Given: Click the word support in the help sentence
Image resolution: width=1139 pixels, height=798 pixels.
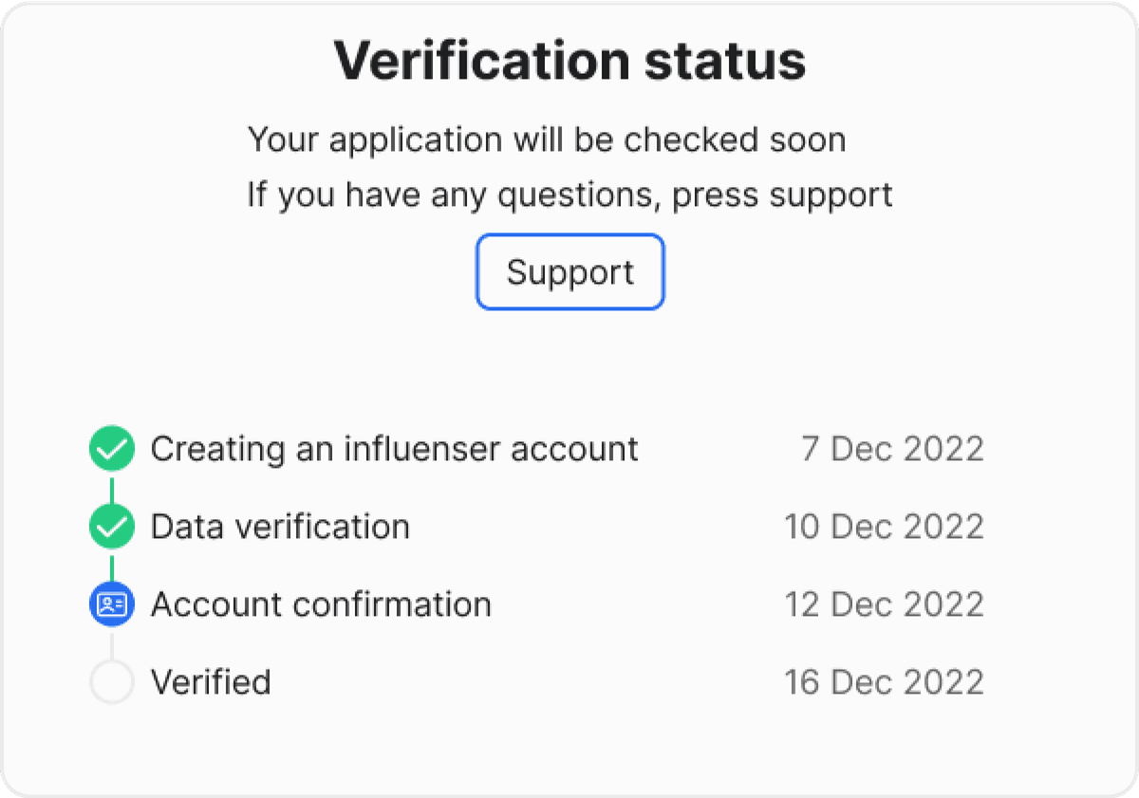Looking at the screenshot, I should (831, 196).
